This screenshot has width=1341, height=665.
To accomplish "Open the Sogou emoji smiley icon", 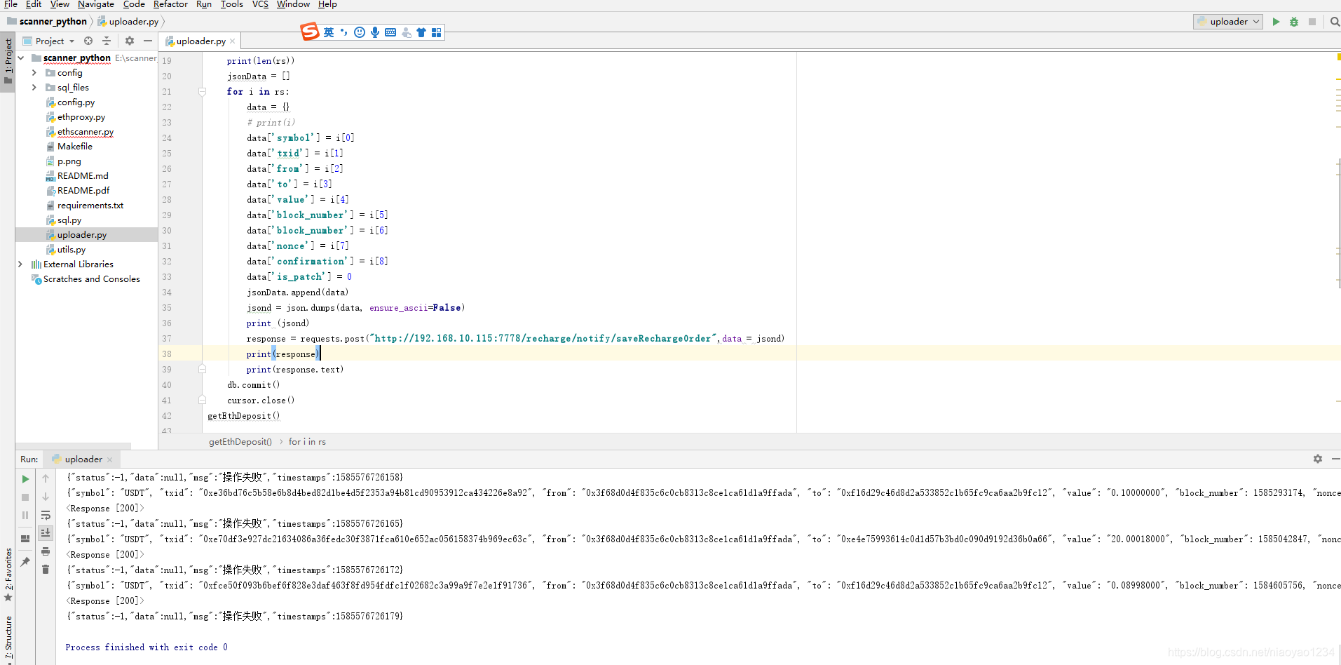I will pyautogui.click(x=360, y=32).
